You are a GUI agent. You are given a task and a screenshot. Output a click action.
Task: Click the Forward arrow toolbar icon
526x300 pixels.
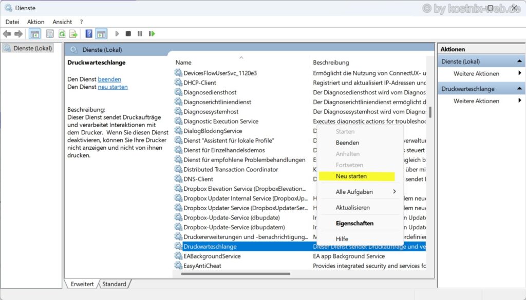18,34
